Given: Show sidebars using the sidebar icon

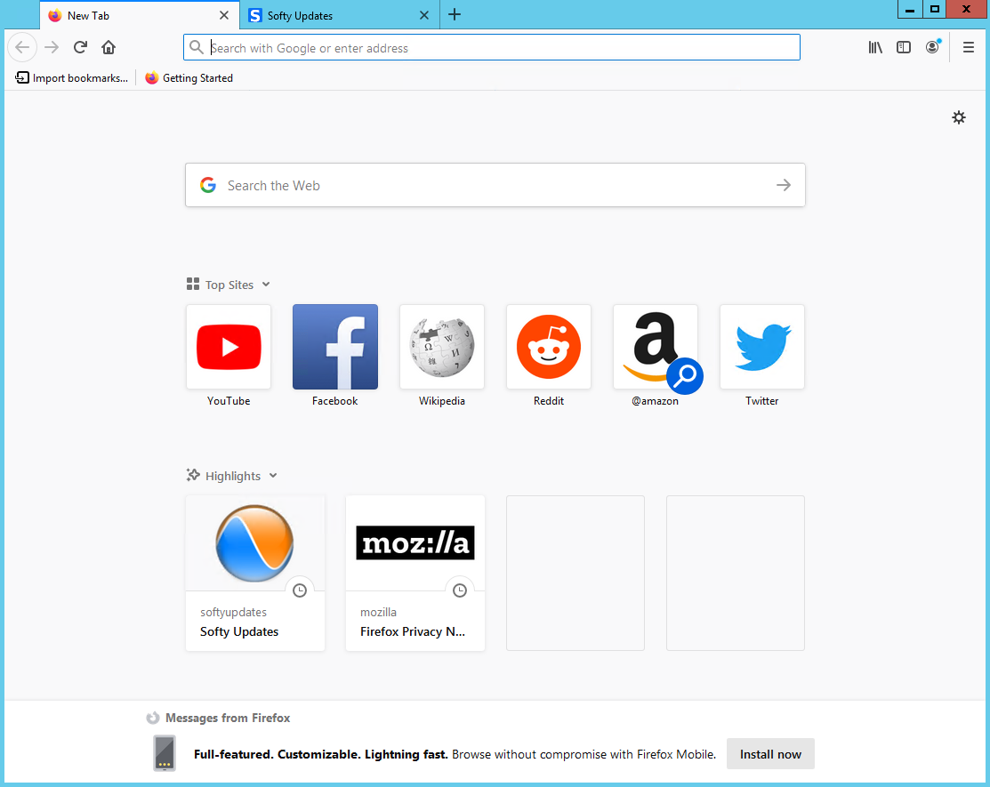Looking at the screenshot, I should pos(904,47).
